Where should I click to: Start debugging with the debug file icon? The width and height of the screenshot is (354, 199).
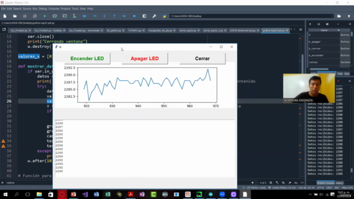tap(85, 16)
